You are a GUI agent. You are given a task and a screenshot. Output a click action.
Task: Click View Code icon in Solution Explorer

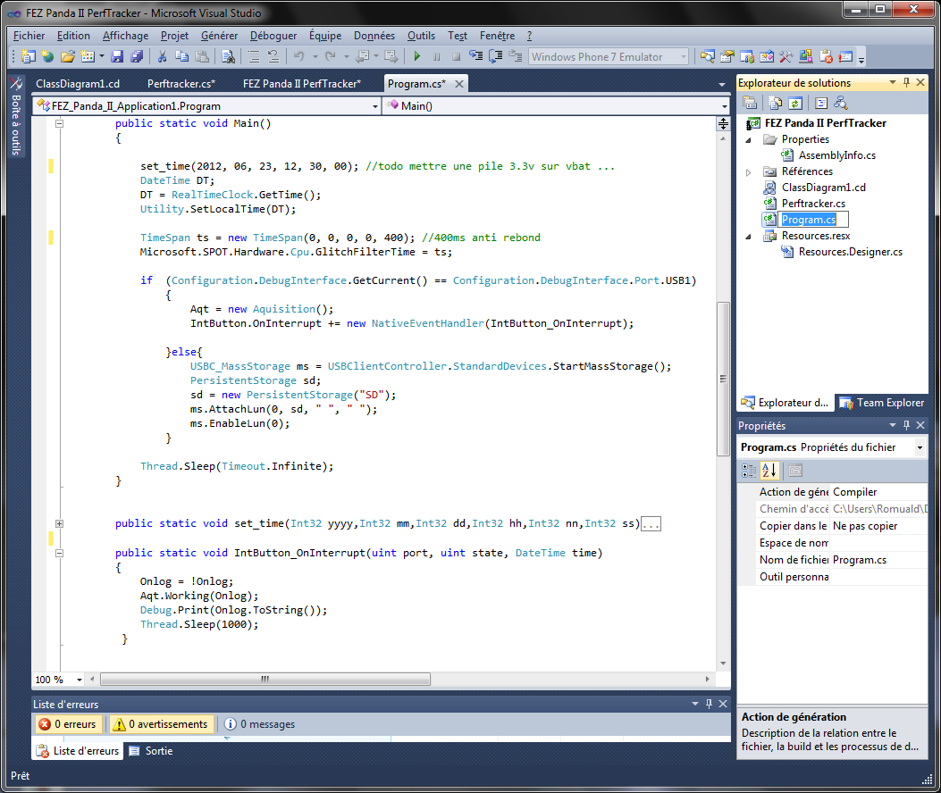click(x=821, y=103)
